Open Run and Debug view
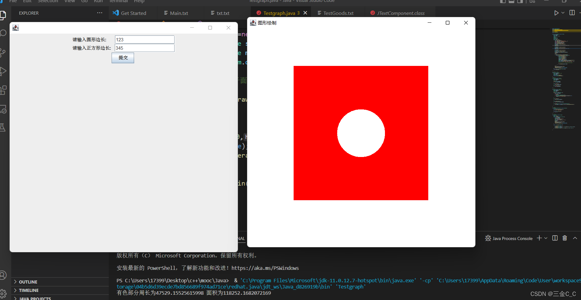The image size is (581, 300). click(x=3, y=71)
